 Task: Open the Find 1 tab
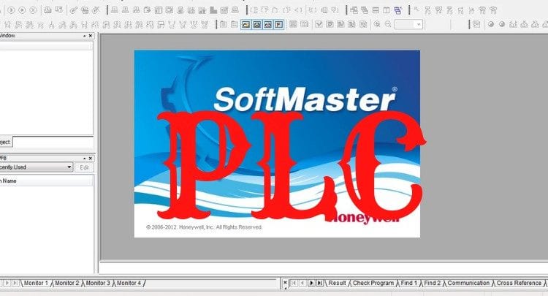[409, 283]
